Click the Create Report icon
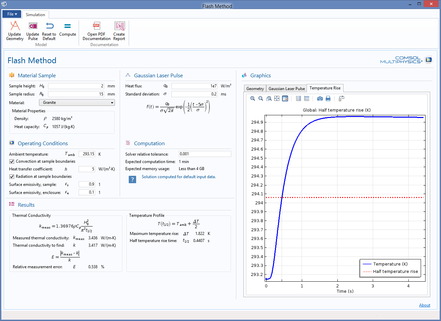 [x=119, y=26]
